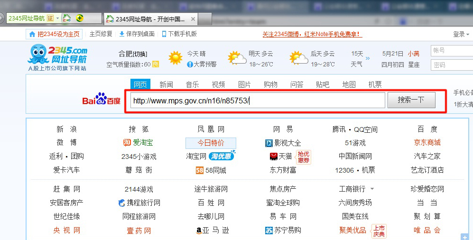473x240 pixels.
Task: Click the 大雾预警 warning info icon
Action: click(x=190, y=64)
